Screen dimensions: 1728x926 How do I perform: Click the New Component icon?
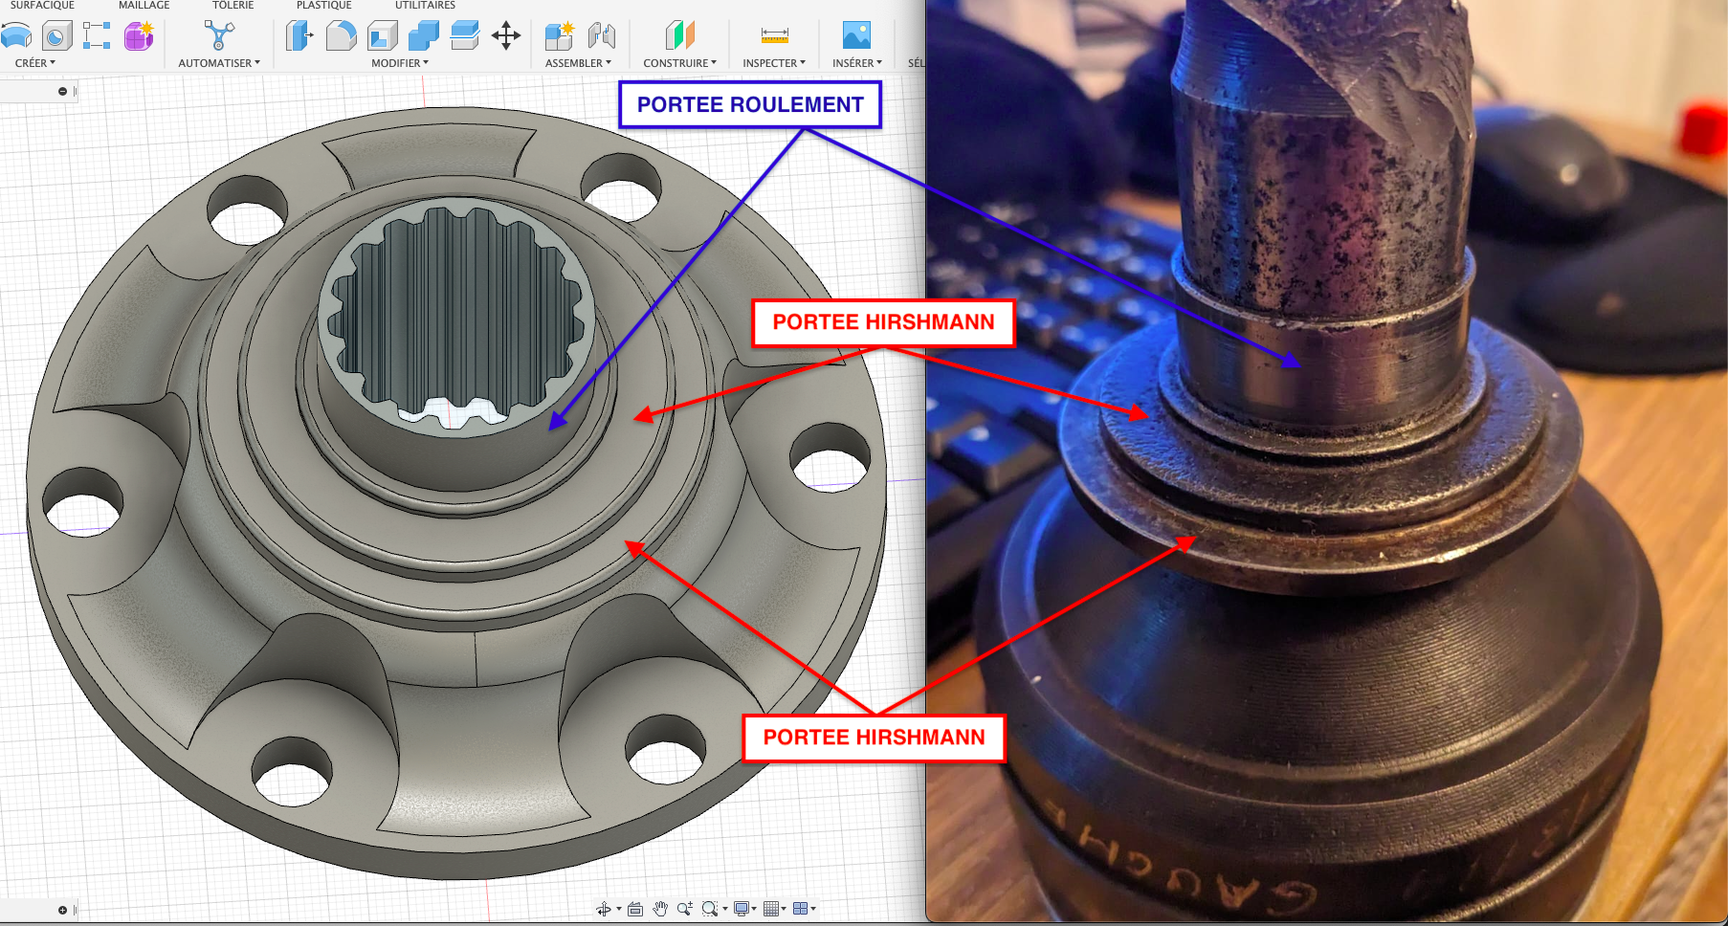coord(559,36)
